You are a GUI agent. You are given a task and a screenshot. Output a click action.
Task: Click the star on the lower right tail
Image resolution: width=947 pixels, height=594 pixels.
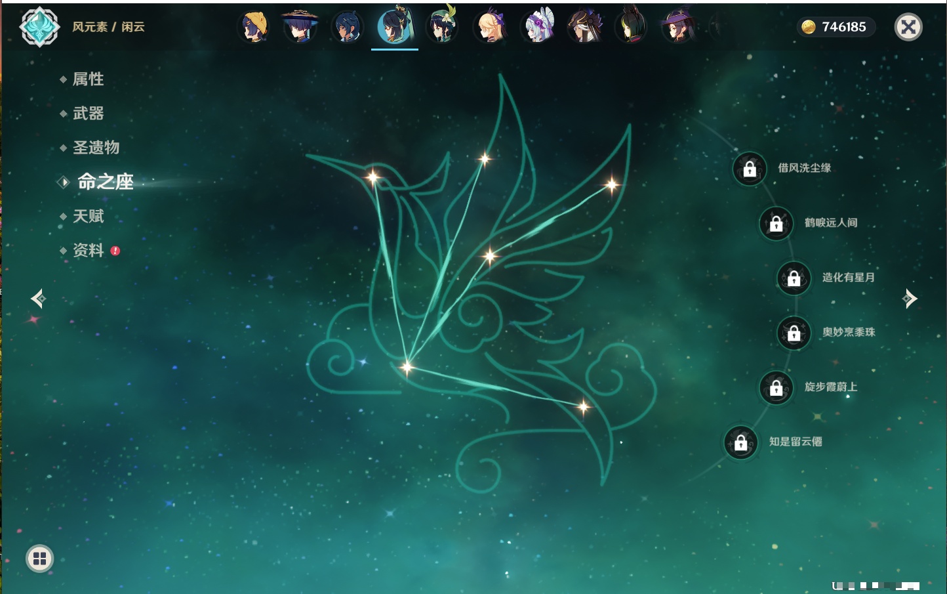coord(583,408)
